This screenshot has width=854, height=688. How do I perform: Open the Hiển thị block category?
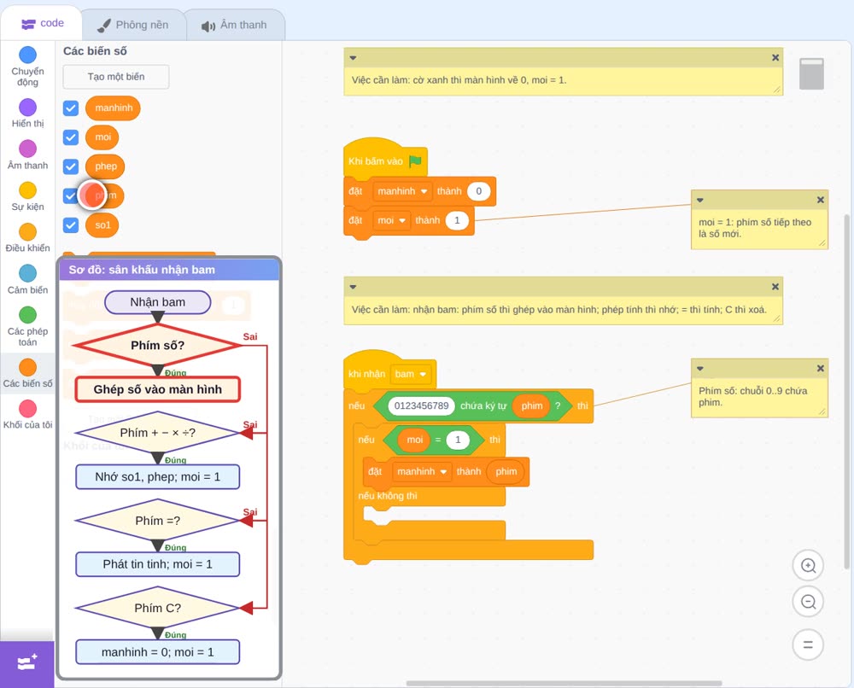[x=27, y=114]
